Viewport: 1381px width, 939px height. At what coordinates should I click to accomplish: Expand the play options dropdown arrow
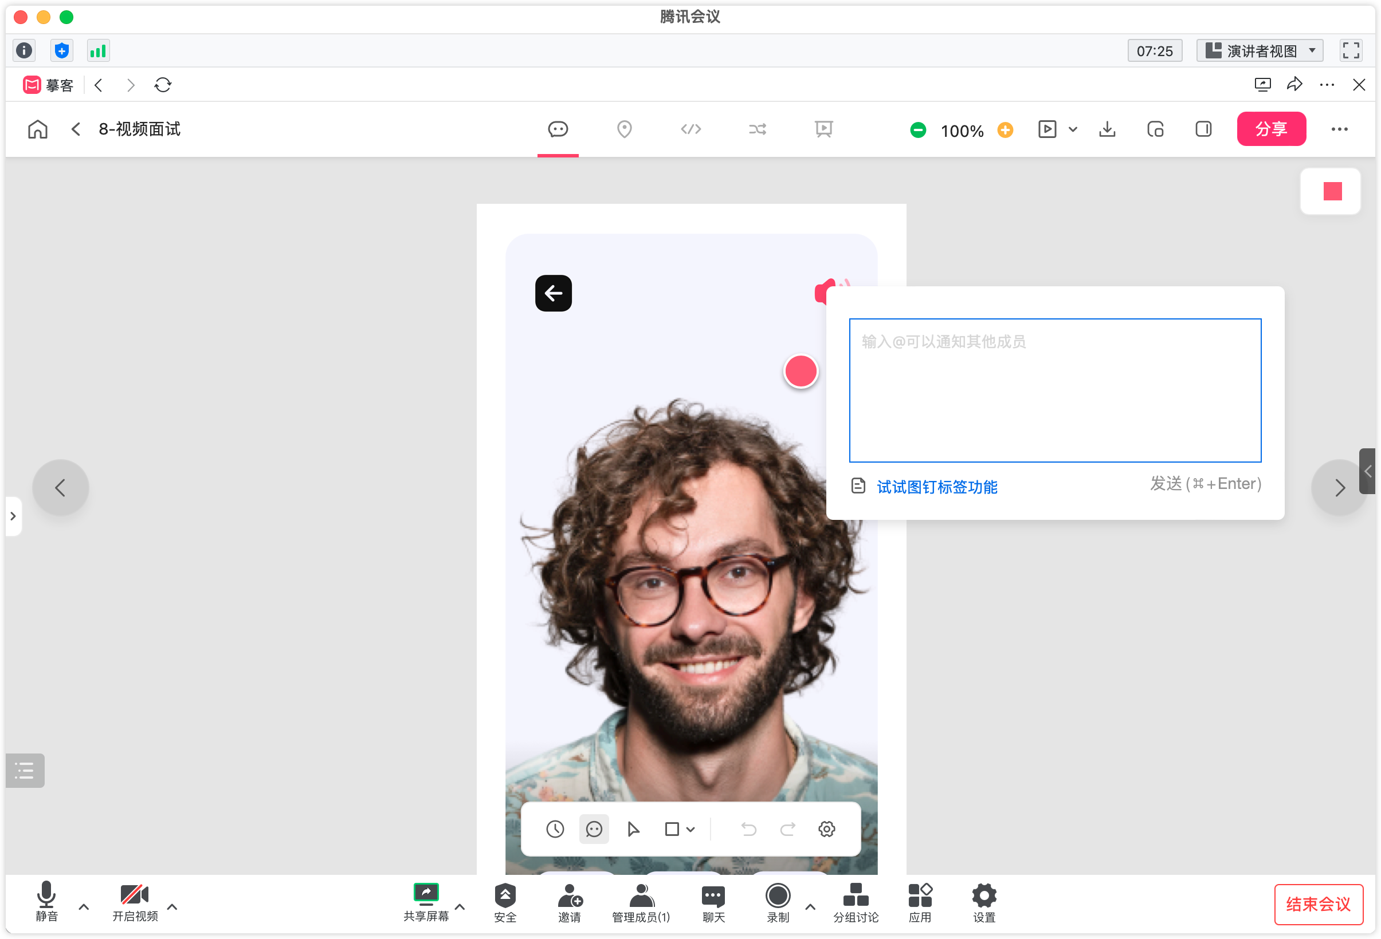[x=1073, y=129]
